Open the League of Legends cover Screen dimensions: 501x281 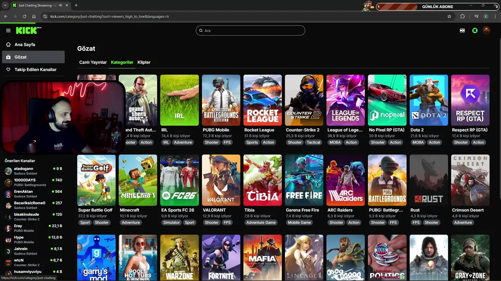(x=346, y=100)
